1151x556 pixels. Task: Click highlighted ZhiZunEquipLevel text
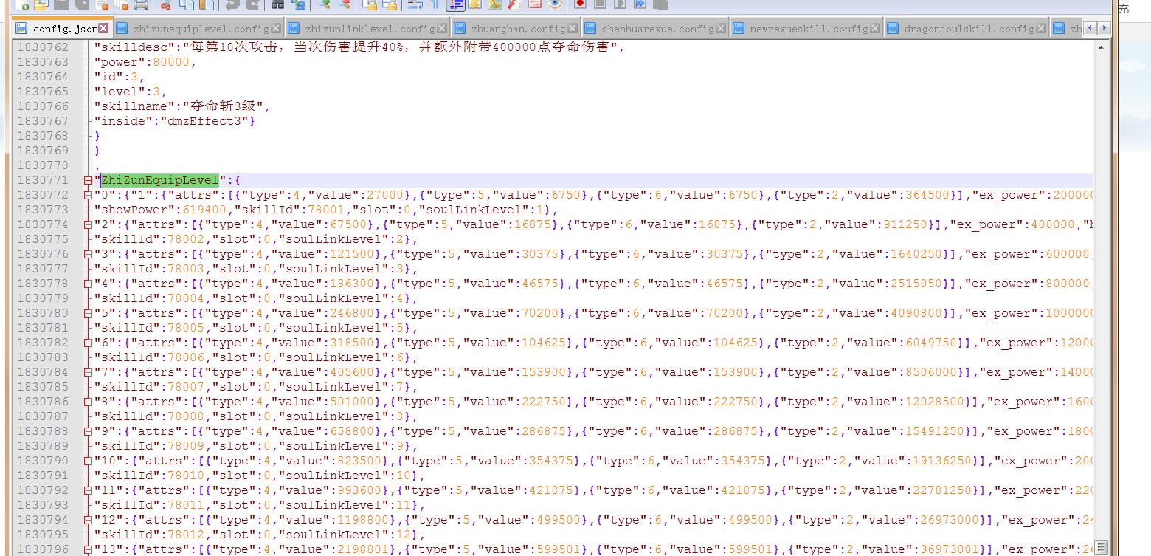pyautogui.click(x=160, y=180)
